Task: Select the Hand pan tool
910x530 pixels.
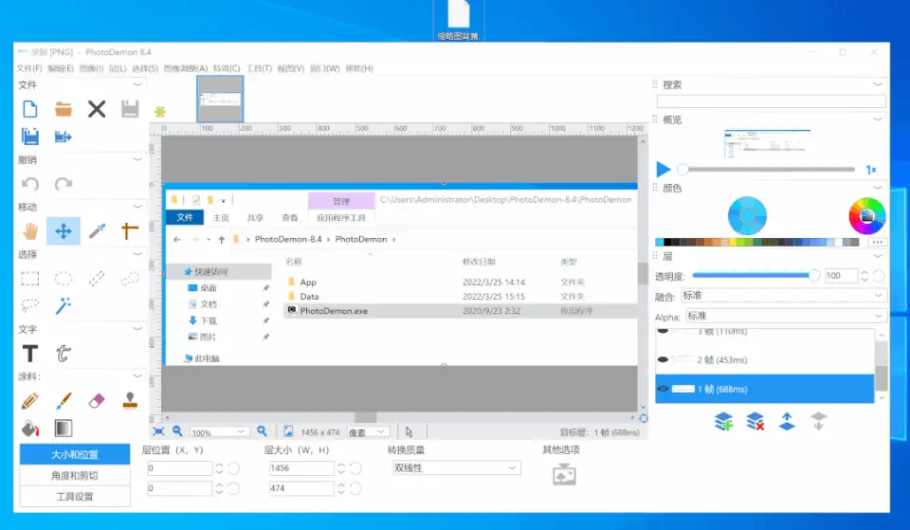Action: point(30,231)
